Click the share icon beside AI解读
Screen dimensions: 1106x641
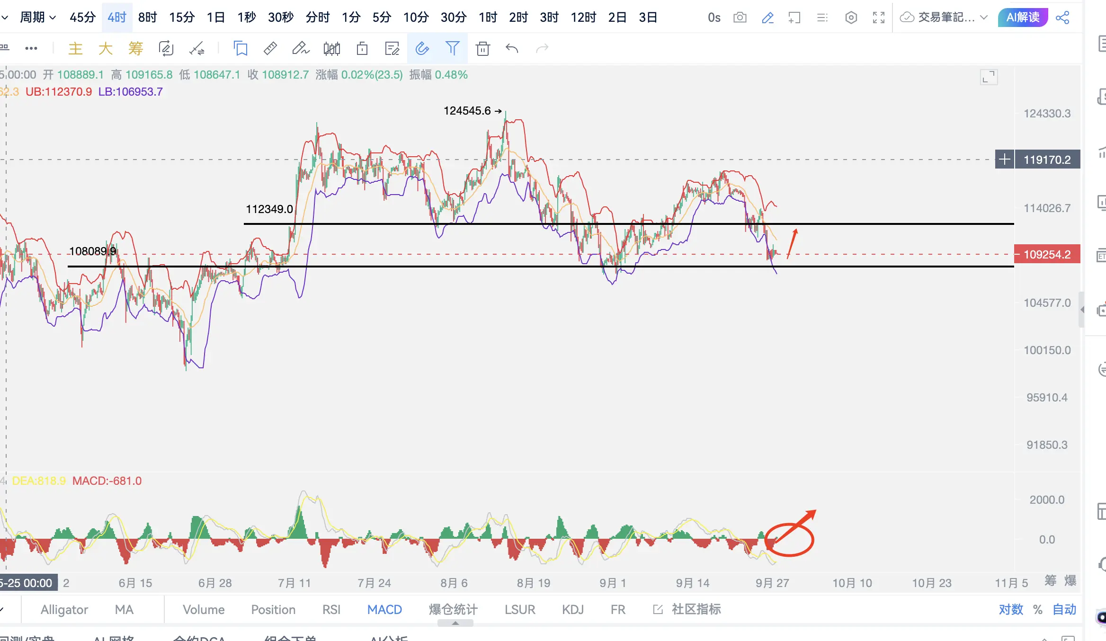1062,18
